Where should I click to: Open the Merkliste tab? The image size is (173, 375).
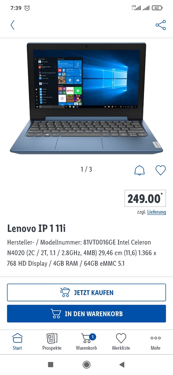coord(121,342)
